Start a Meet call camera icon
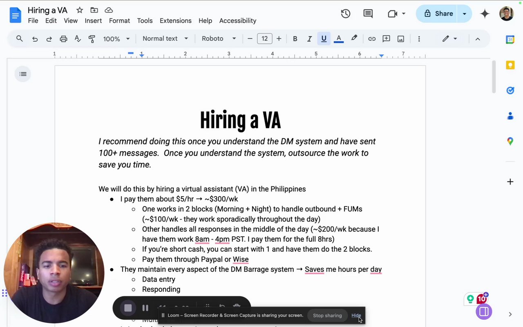Screen dimensions: 523x327 (x=393, y=13)
